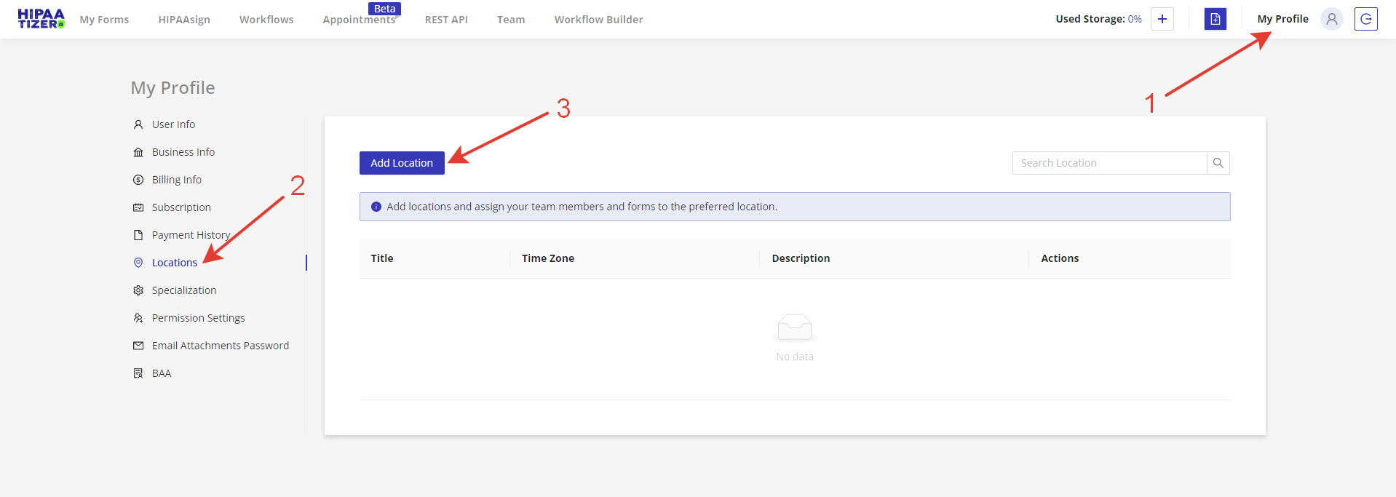The height and width of the screenshot is (497, 1396).
Task: Open User Info in the sidebar
Action: [x=173, y=124]
